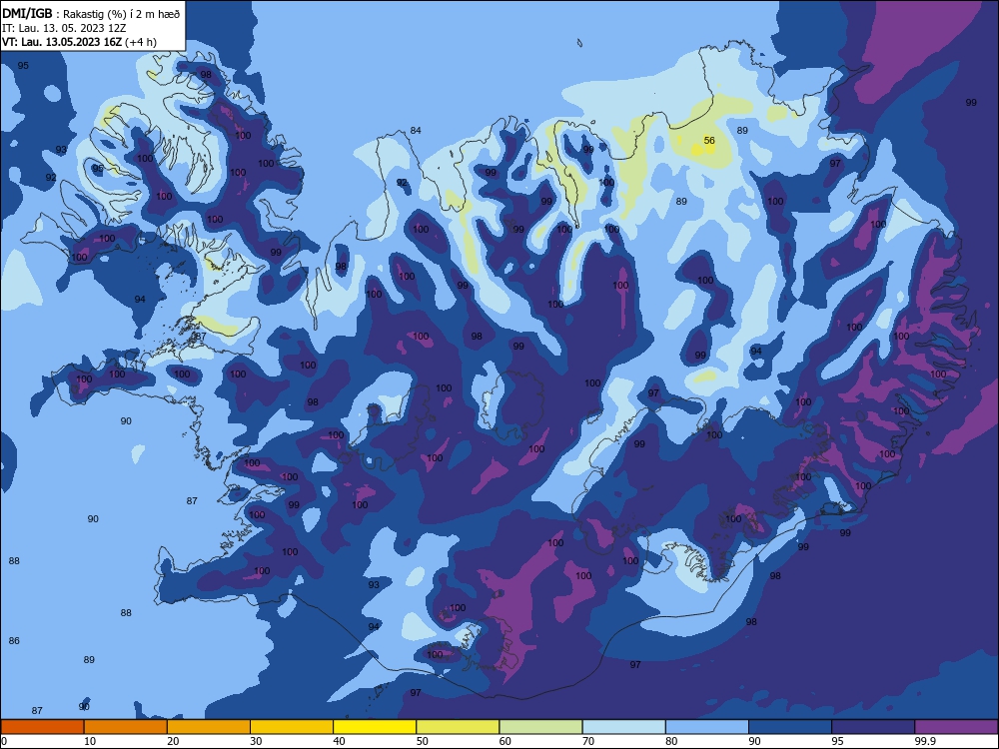
Task: Click the very light blue 70–80 legend swatch
Action: point(624,727)
